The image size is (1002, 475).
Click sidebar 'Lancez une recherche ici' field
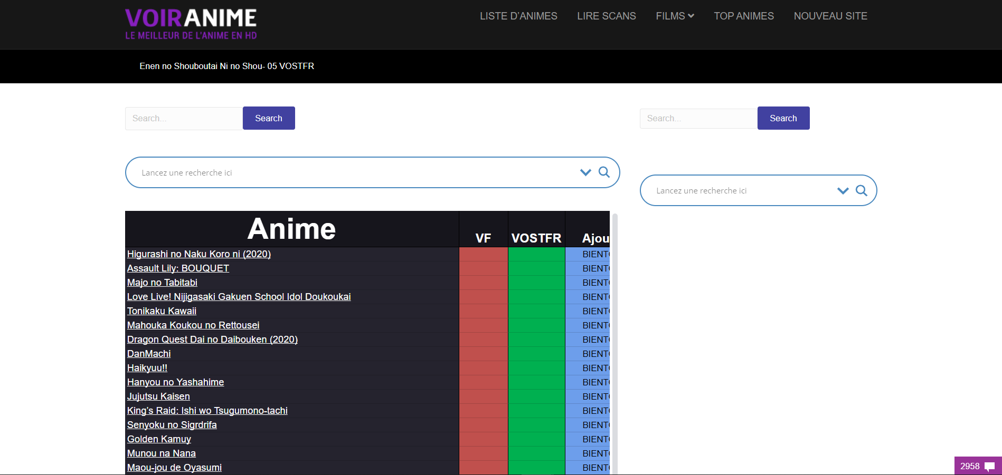[745, 190]
